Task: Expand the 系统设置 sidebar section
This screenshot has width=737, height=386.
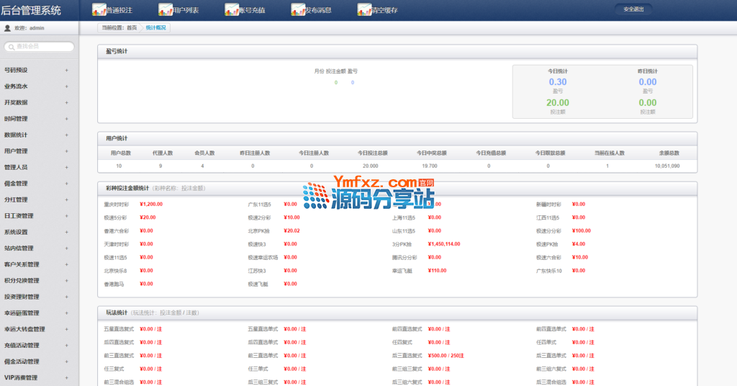Action: tap(66, 233)
